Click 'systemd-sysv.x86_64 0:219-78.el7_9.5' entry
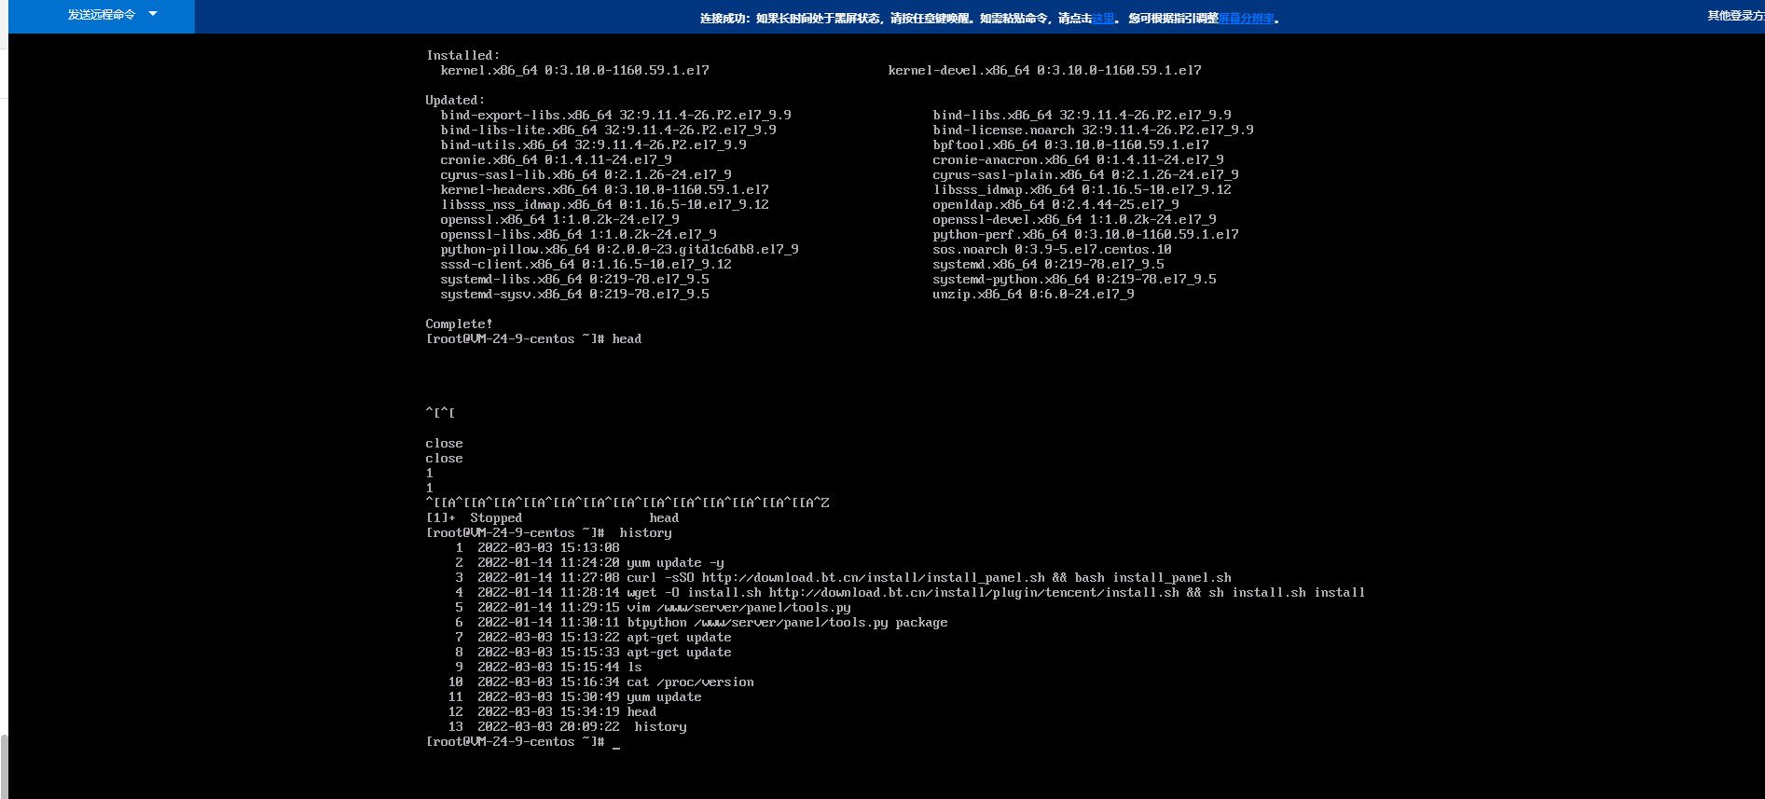1765x799 pixels. pyautogui.click(x=574, y=295)
